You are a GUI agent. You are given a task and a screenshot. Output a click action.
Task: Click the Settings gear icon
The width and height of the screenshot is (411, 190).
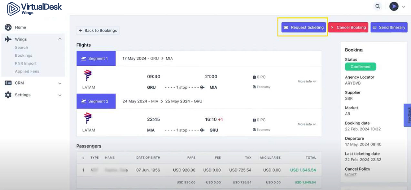[8, 95]
